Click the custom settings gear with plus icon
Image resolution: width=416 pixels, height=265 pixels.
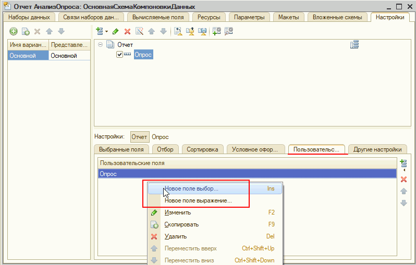tap(216, 31)
